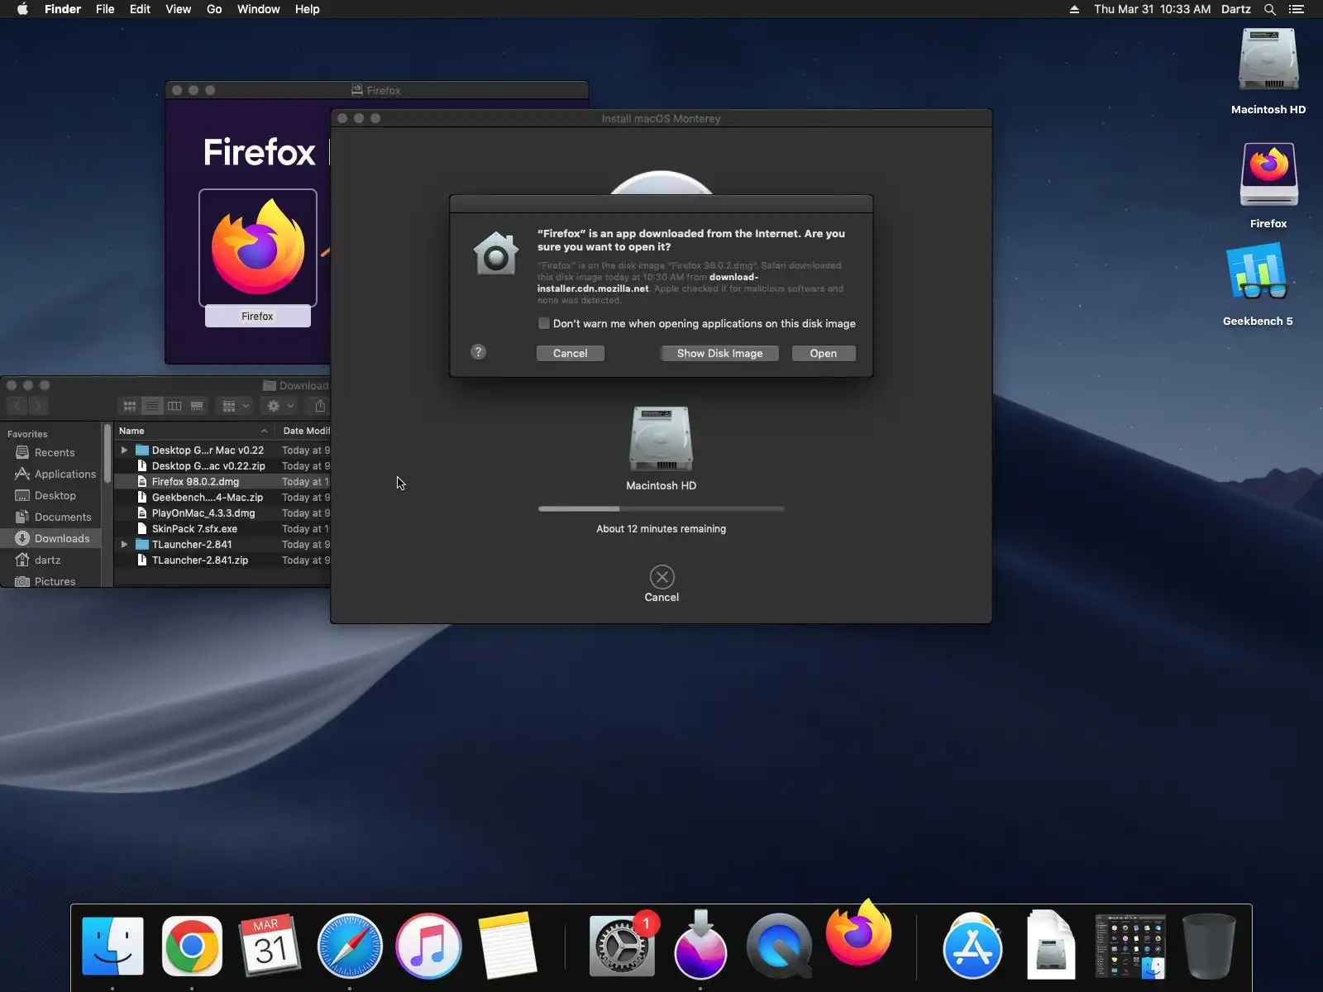This screenshot has height=992, width=1323.
Task: Select the dartz home folder in the sidebar
Action: 50,560
